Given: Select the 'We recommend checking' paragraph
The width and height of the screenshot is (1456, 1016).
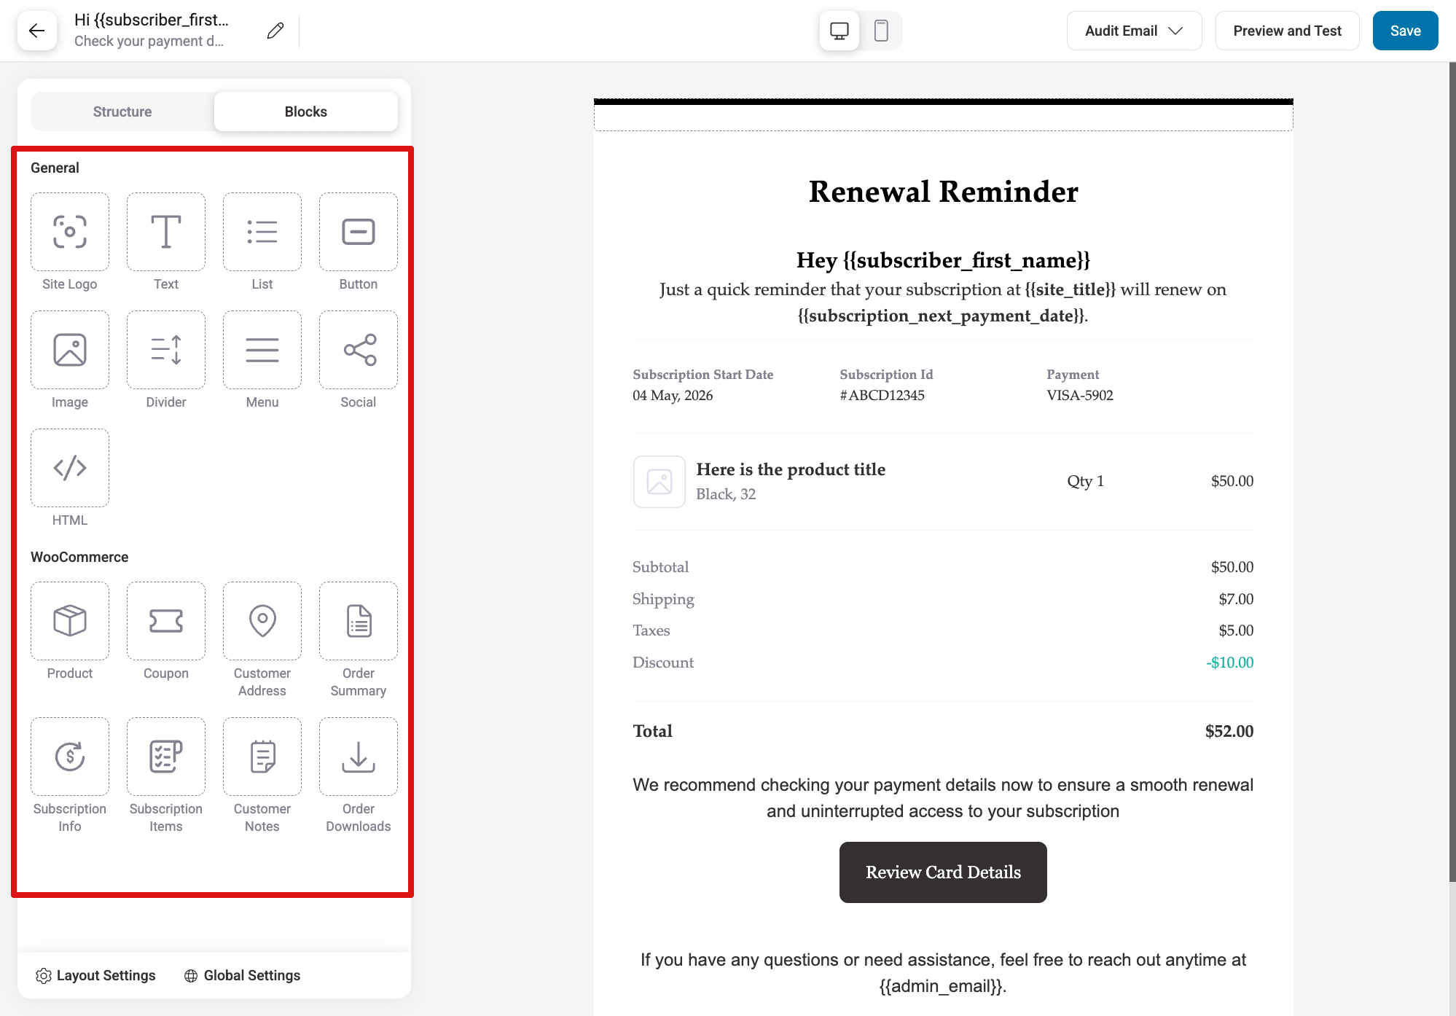Looking at the screenshot, I should [x=943, y=798].
